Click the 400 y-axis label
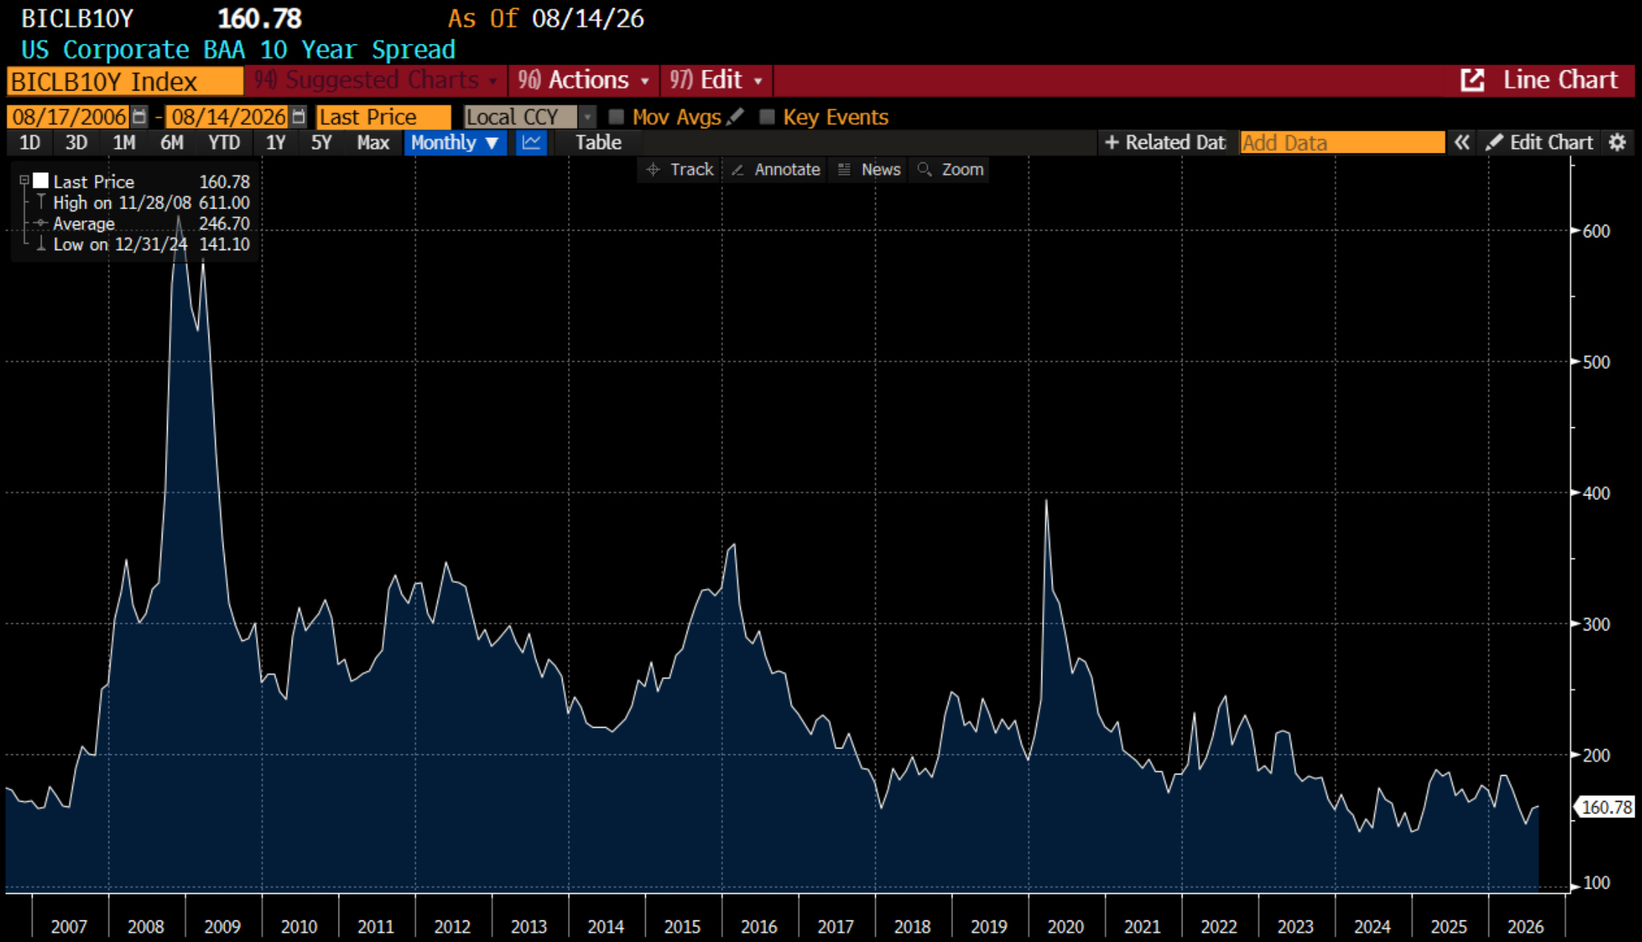 pyautogui.click(x=1597, y=493)
